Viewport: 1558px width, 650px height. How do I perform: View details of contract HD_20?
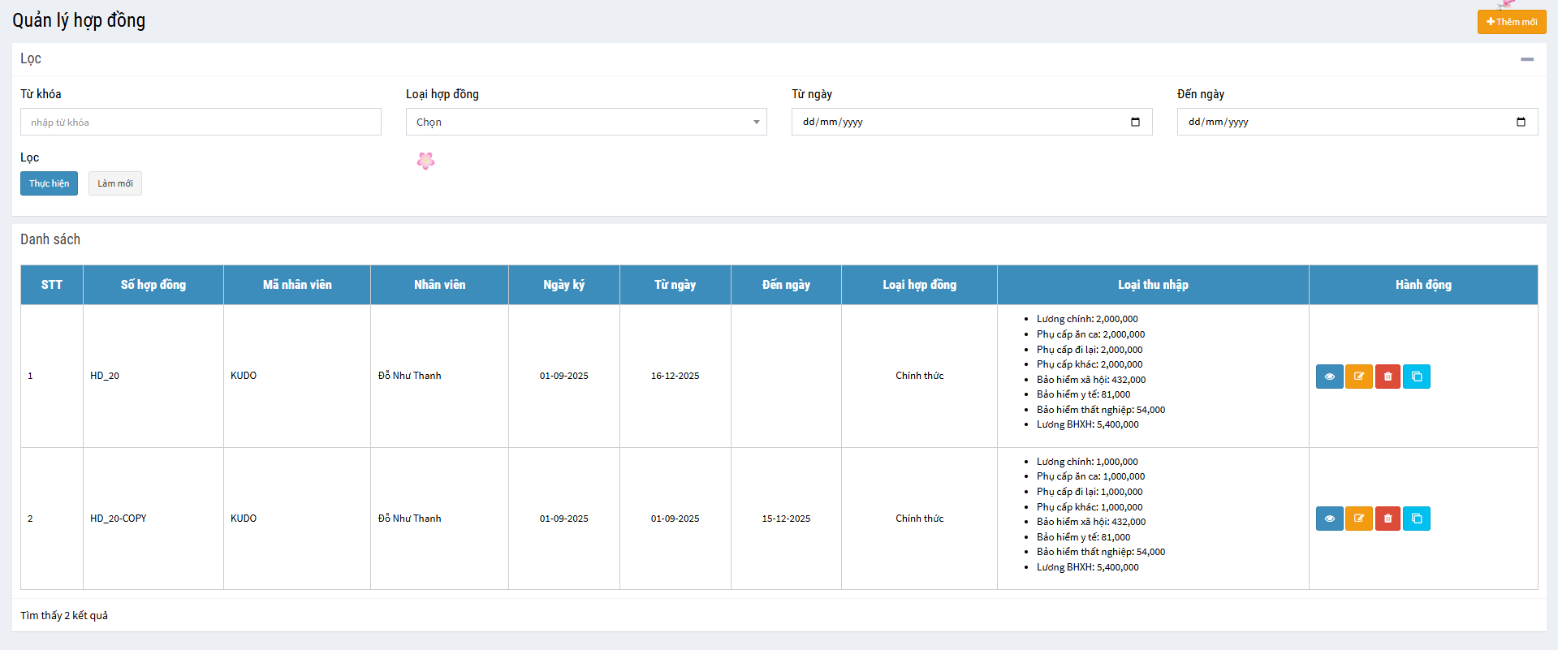[1329, 377]
